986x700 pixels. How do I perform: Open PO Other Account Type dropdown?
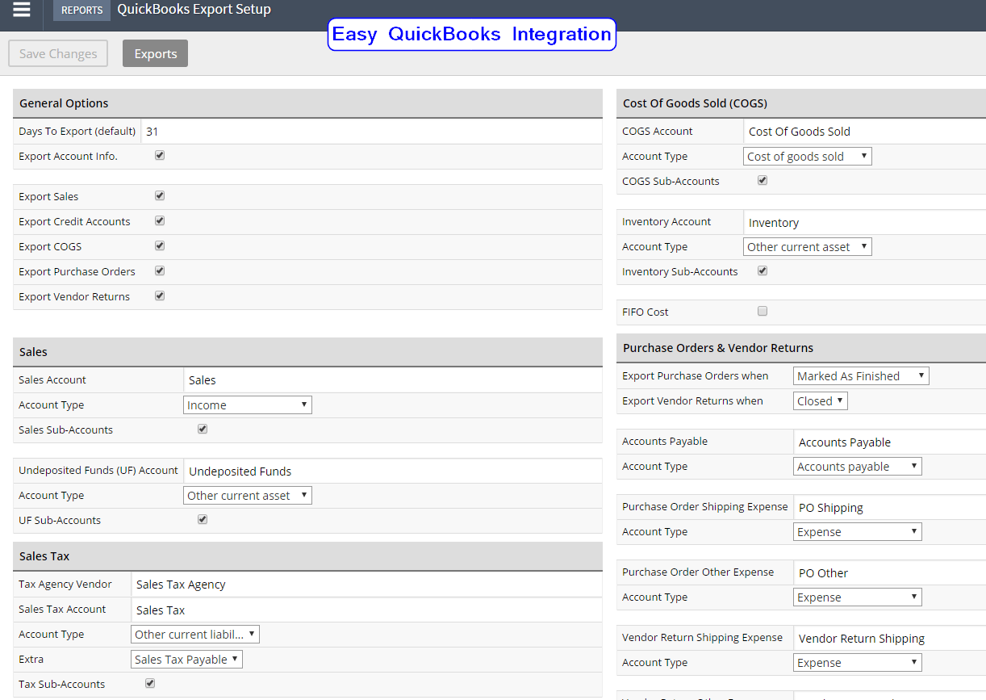click(x=858, y=597)
